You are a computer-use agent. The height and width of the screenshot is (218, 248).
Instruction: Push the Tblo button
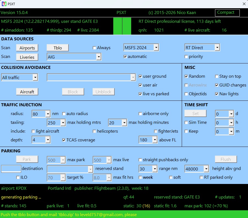click(x=57, y=48)
